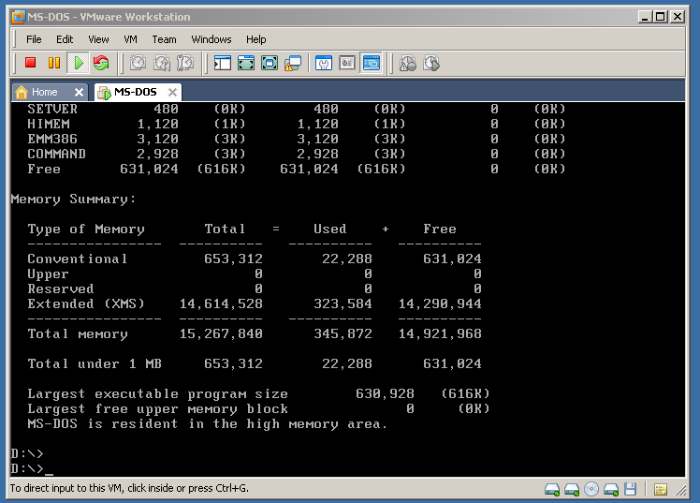Image resolution: width=700 pixels, height=503 pixels.
Task: Click the 'Conventional' row label
Action: coord(78,259)
